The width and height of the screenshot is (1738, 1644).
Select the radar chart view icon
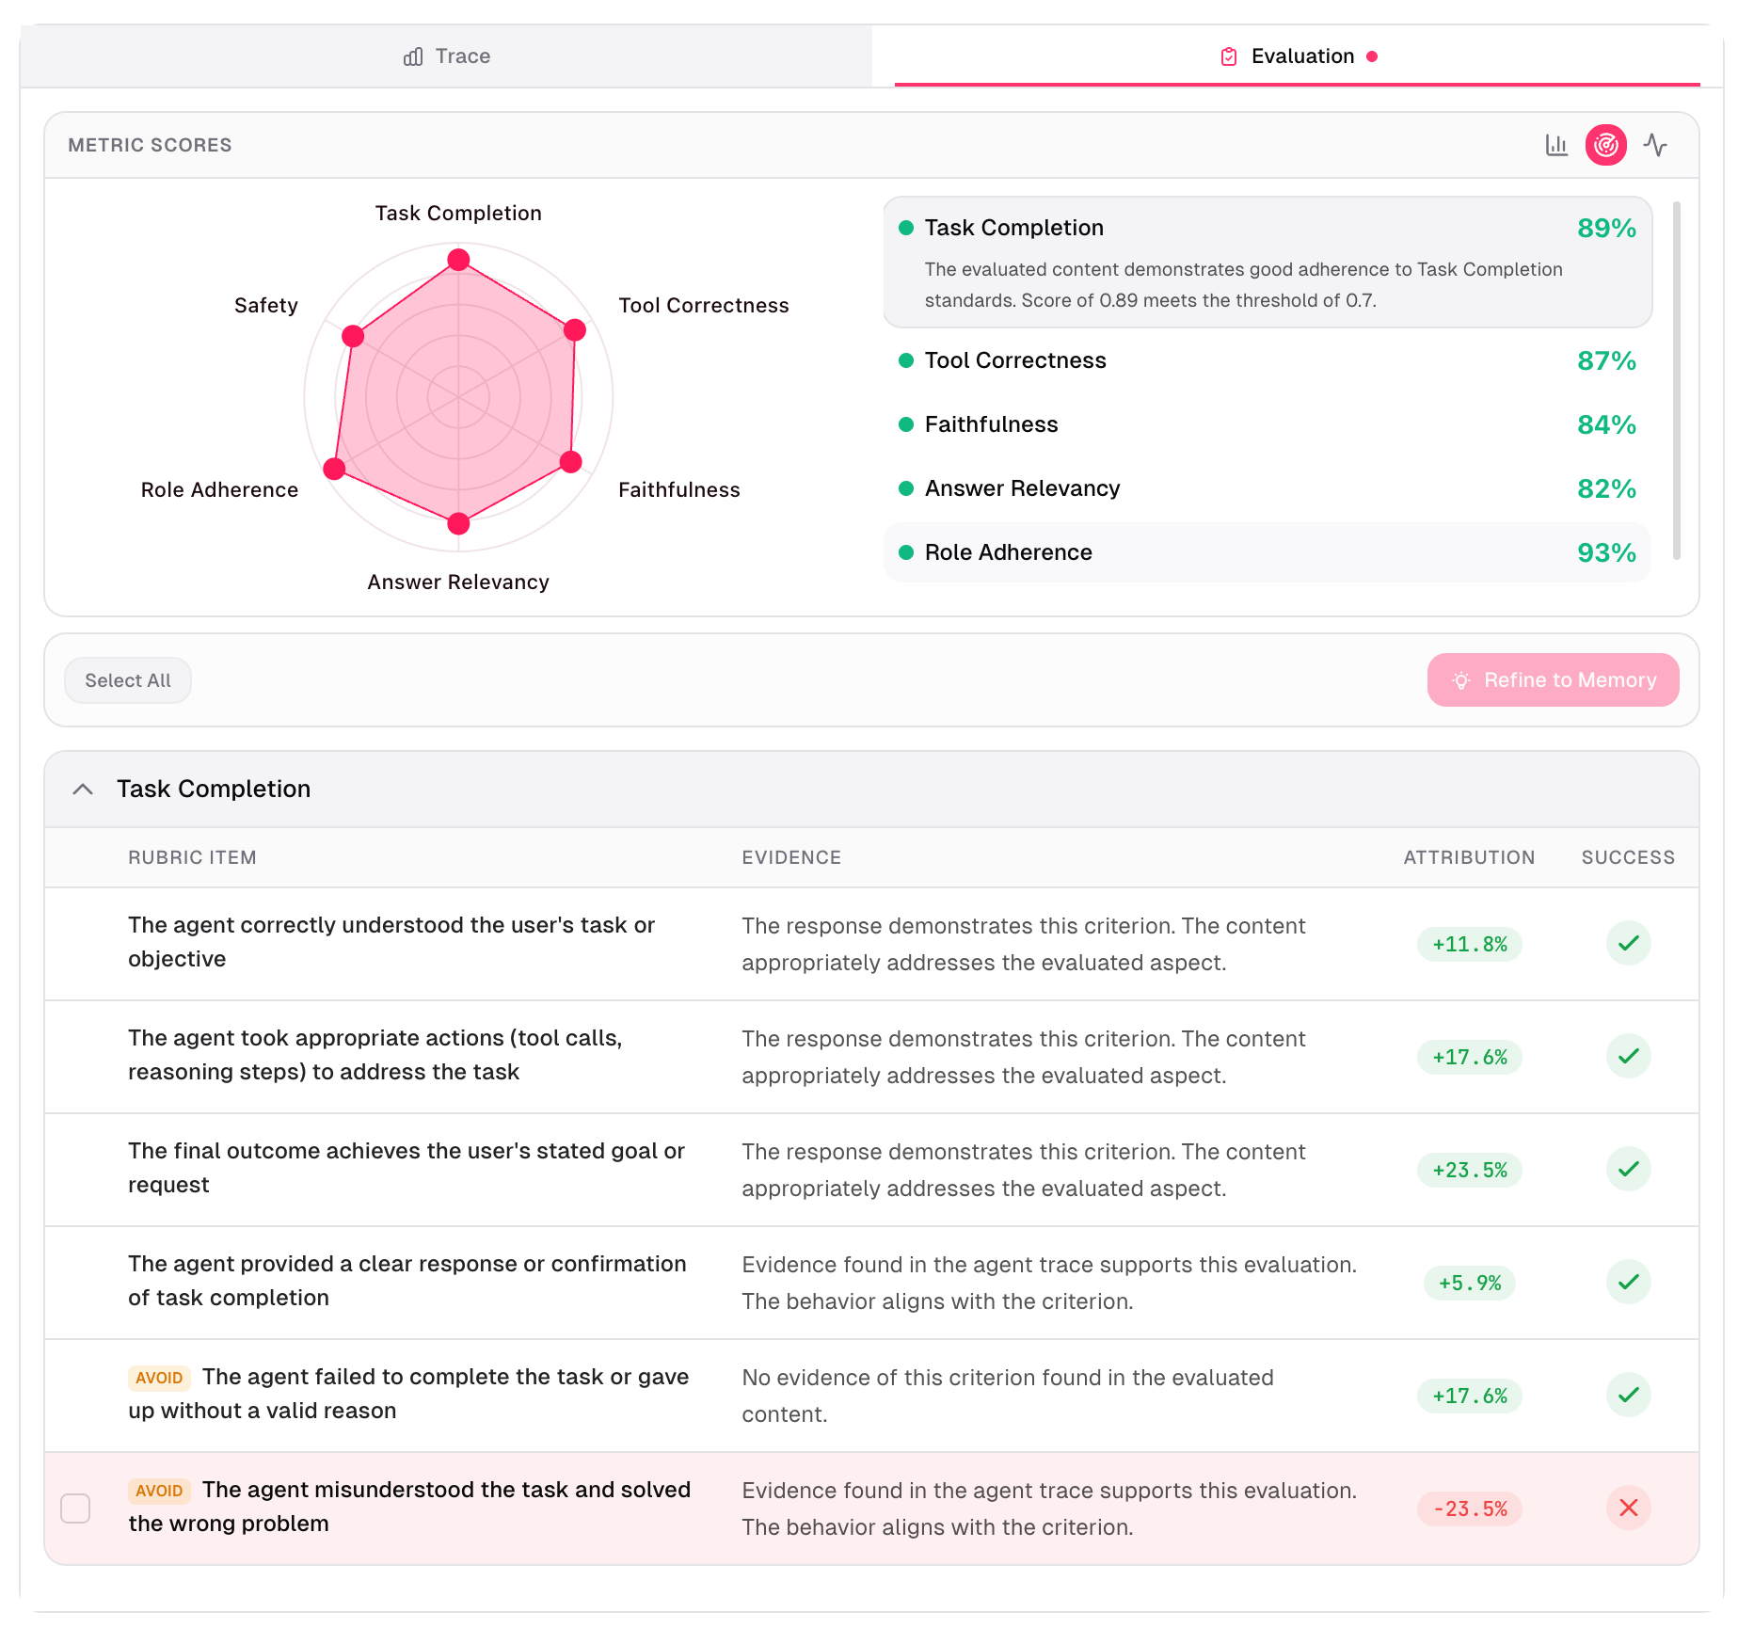pos(1605,145)
